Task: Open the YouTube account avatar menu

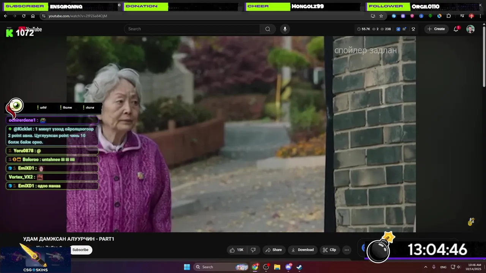Action: point(470,29)
